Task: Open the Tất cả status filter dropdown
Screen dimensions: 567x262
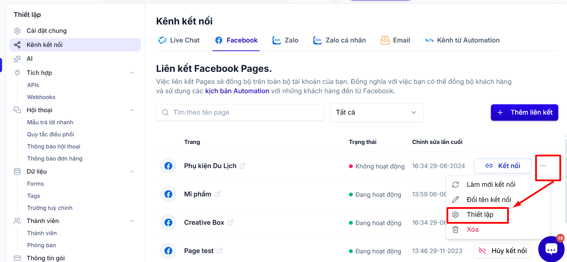Action: click(x=376, y=113)
